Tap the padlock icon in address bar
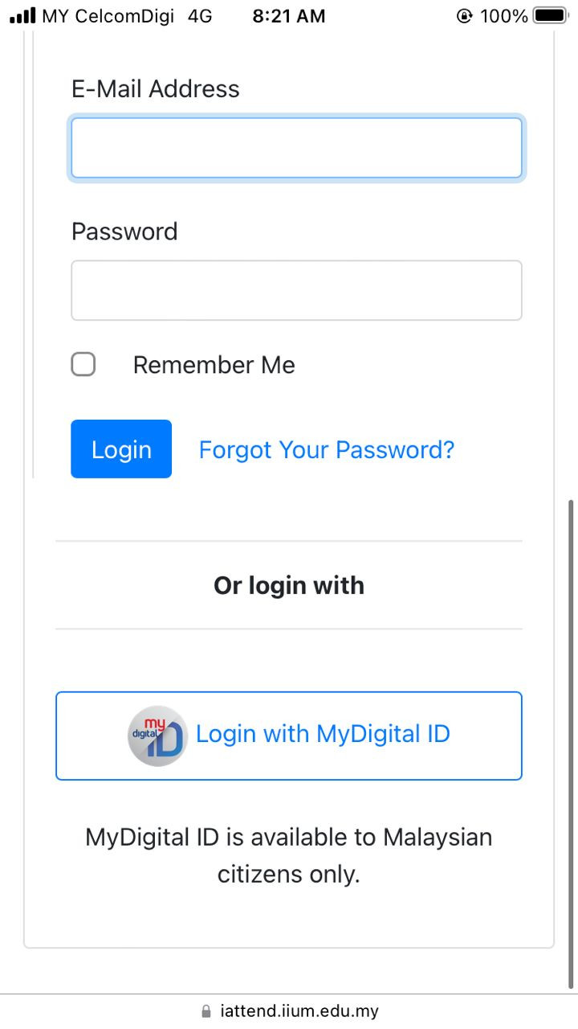 206,1011
